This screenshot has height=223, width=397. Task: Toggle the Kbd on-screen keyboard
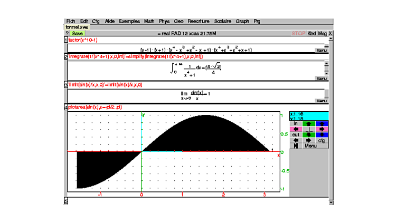pos(312,33)
